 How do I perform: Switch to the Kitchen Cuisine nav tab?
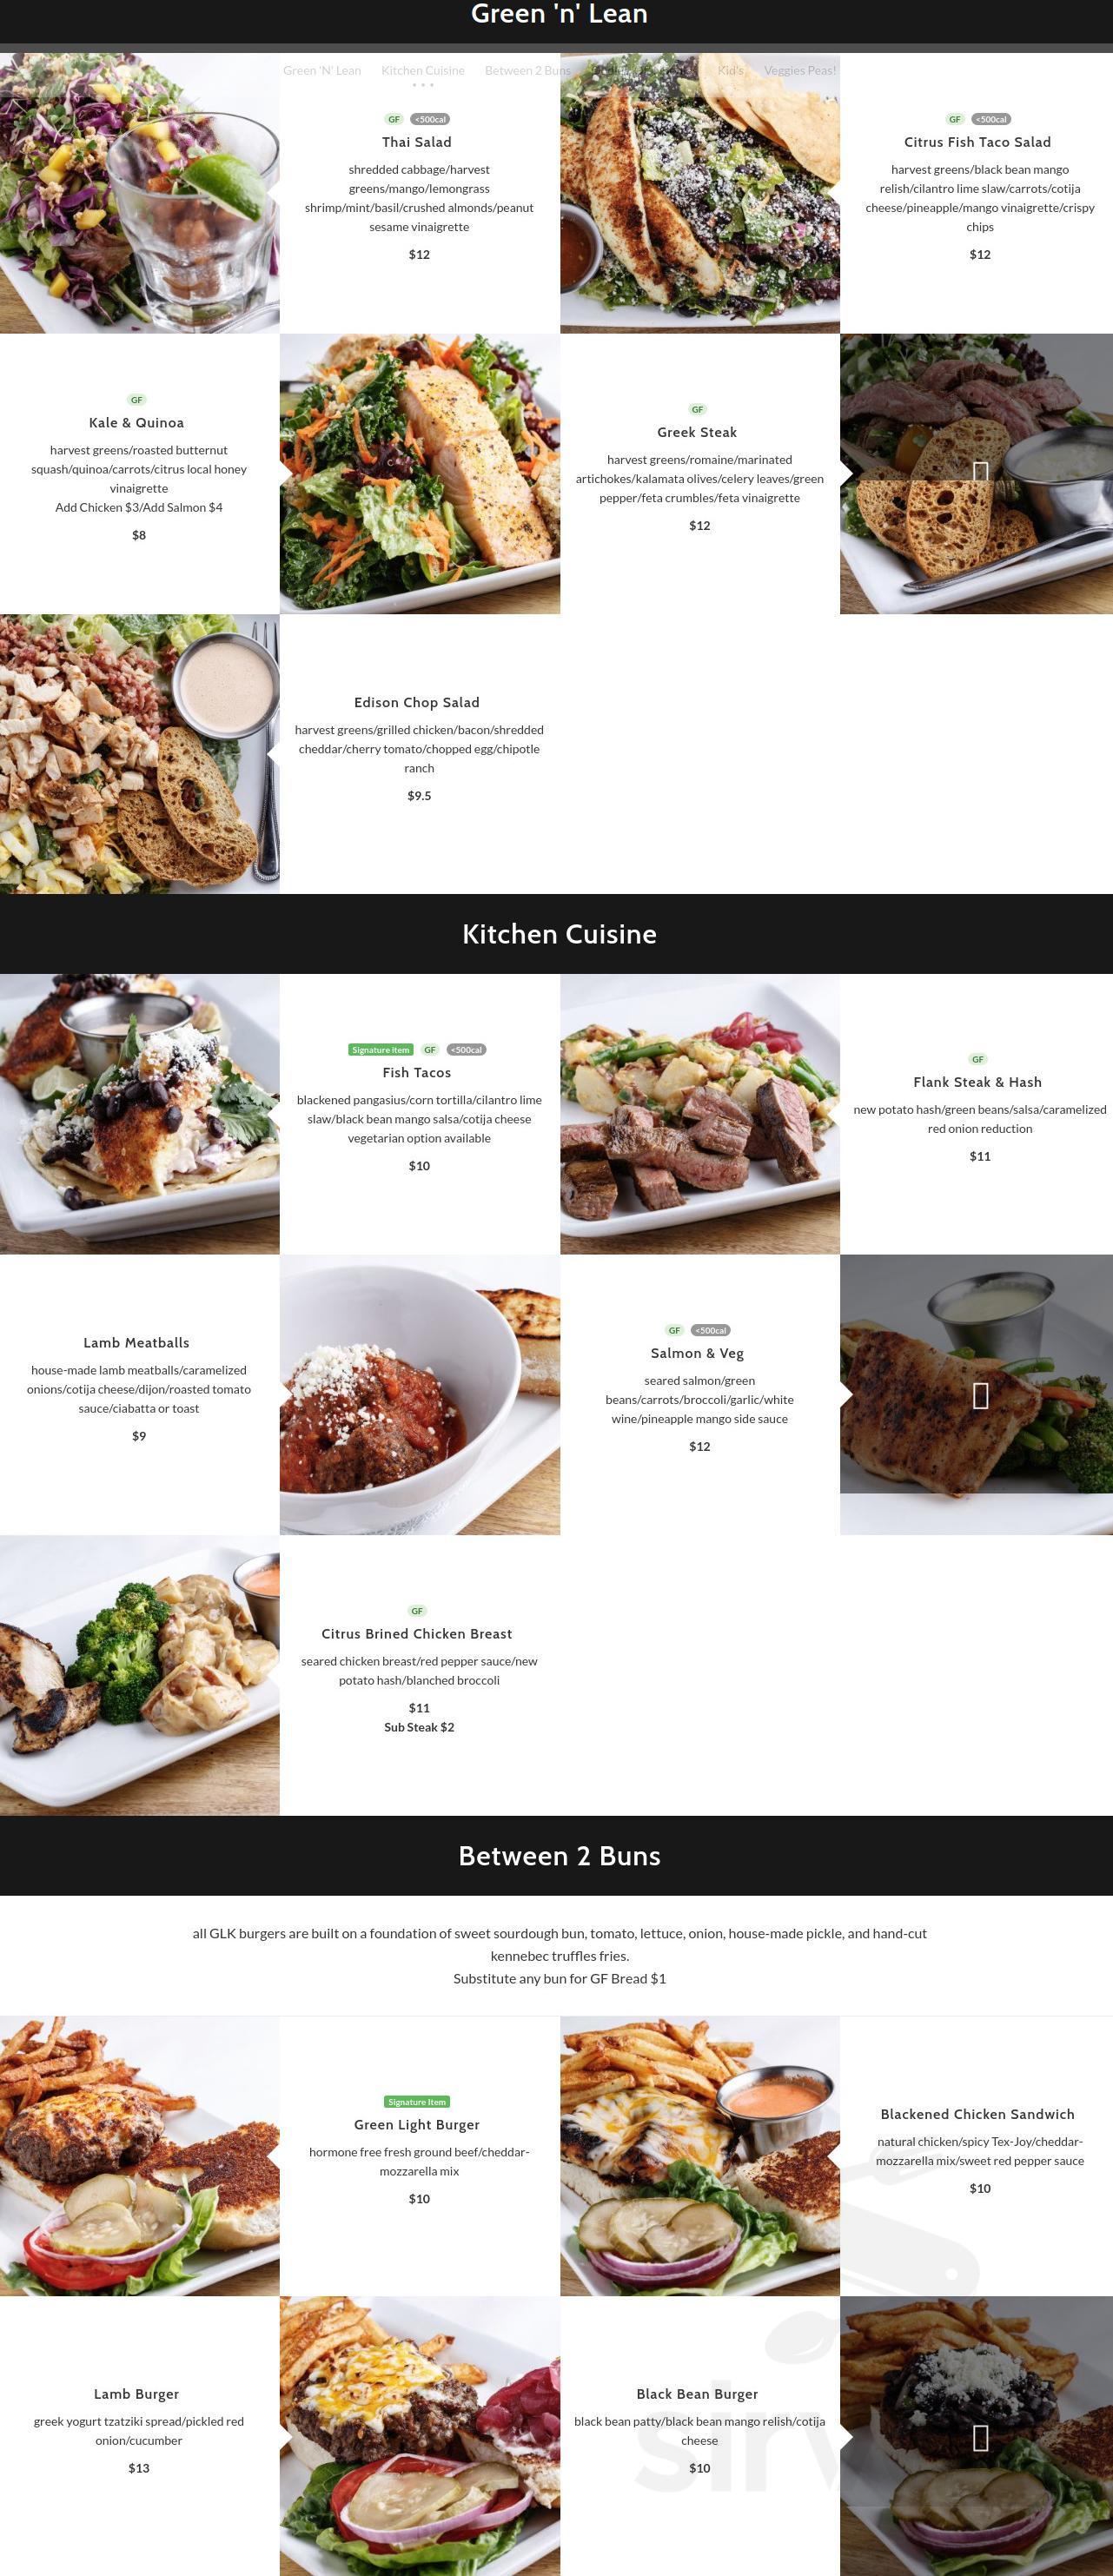(x=423, y=70)
